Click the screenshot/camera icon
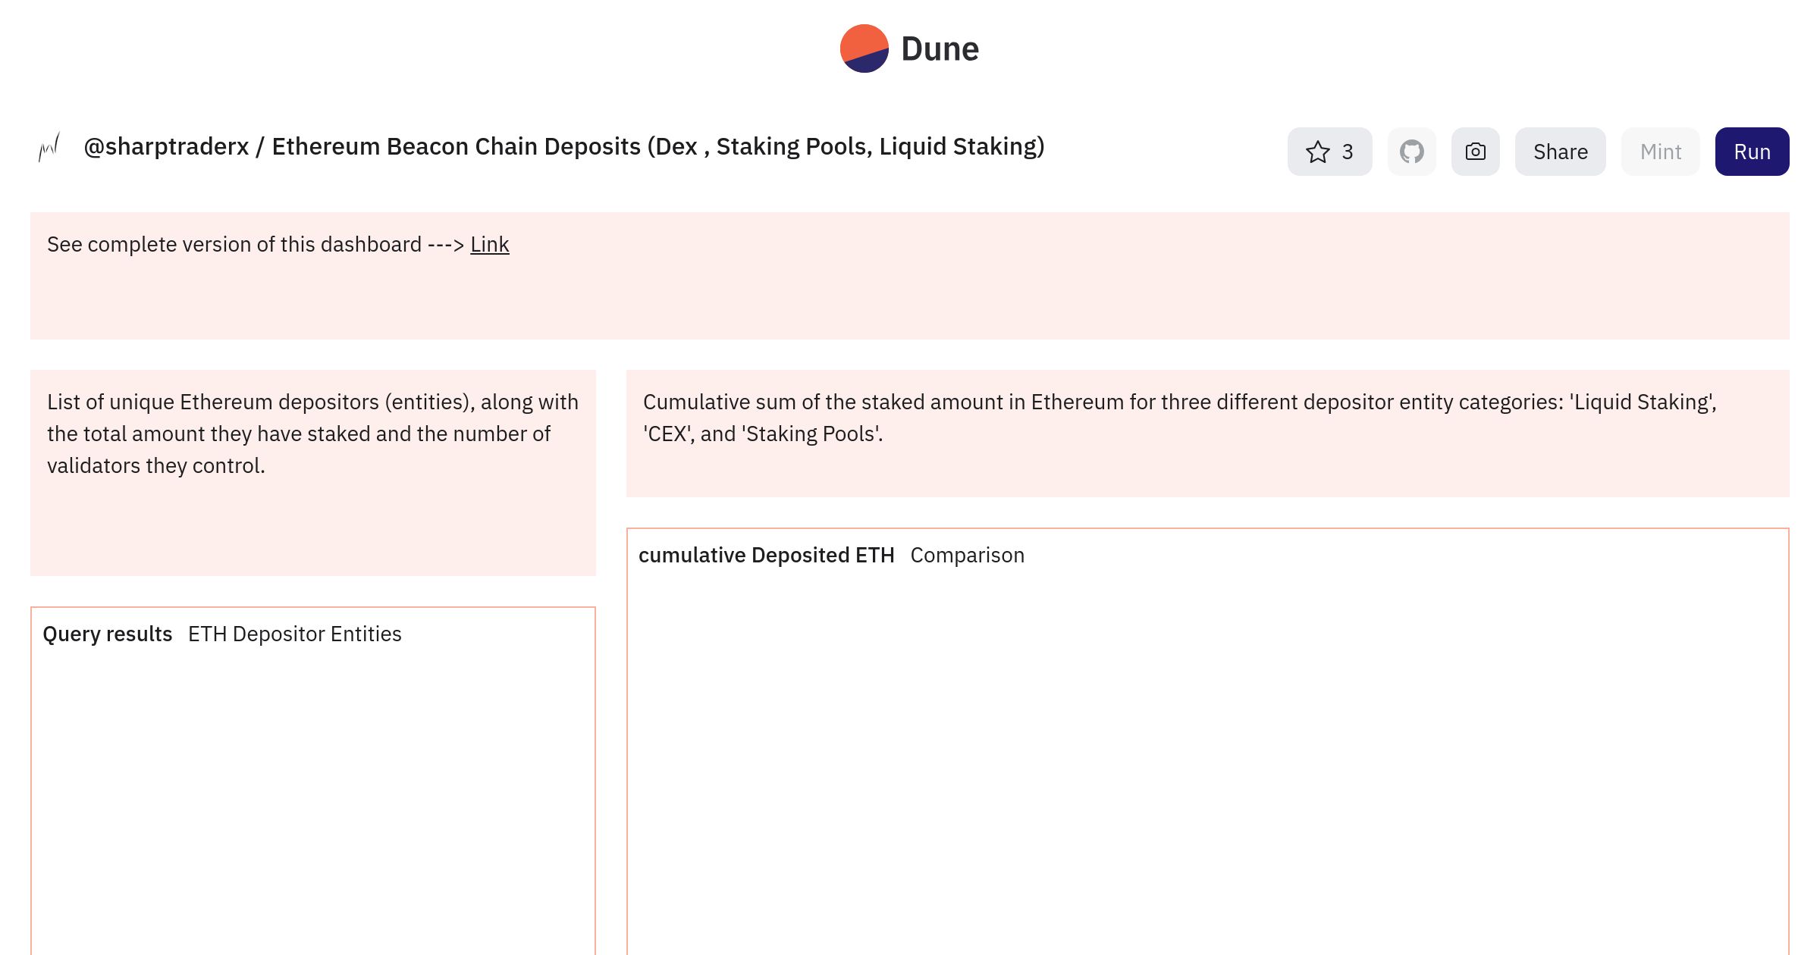This screenshot has width=1820, height=955. (x=1474, y=152)
